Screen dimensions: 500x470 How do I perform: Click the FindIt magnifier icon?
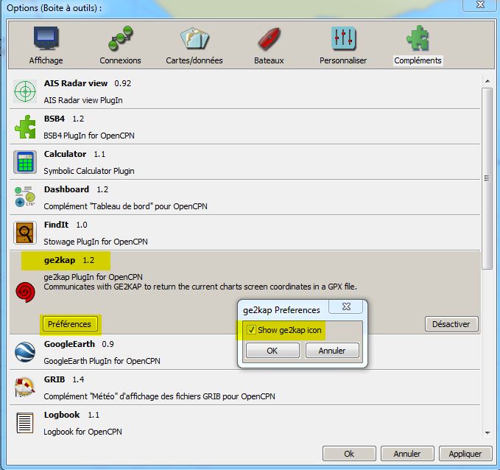[25, 233]
